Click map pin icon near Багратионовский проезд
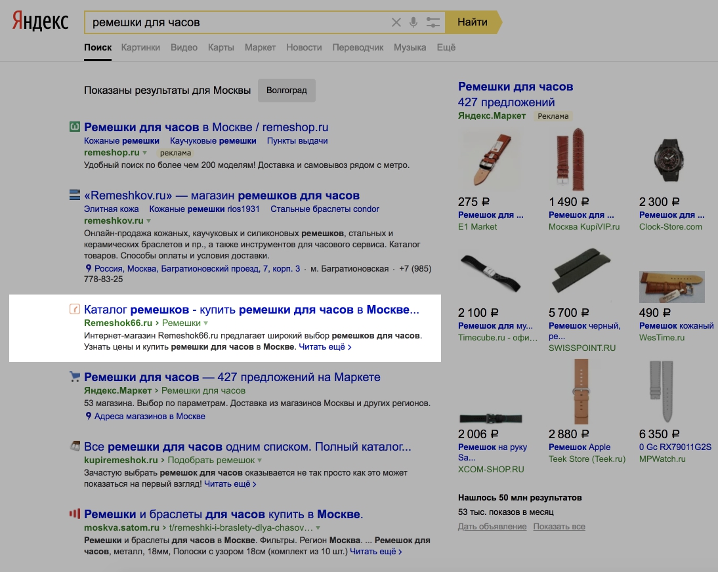The height and width of the screenshot is (572, 718). coord(89,268)
